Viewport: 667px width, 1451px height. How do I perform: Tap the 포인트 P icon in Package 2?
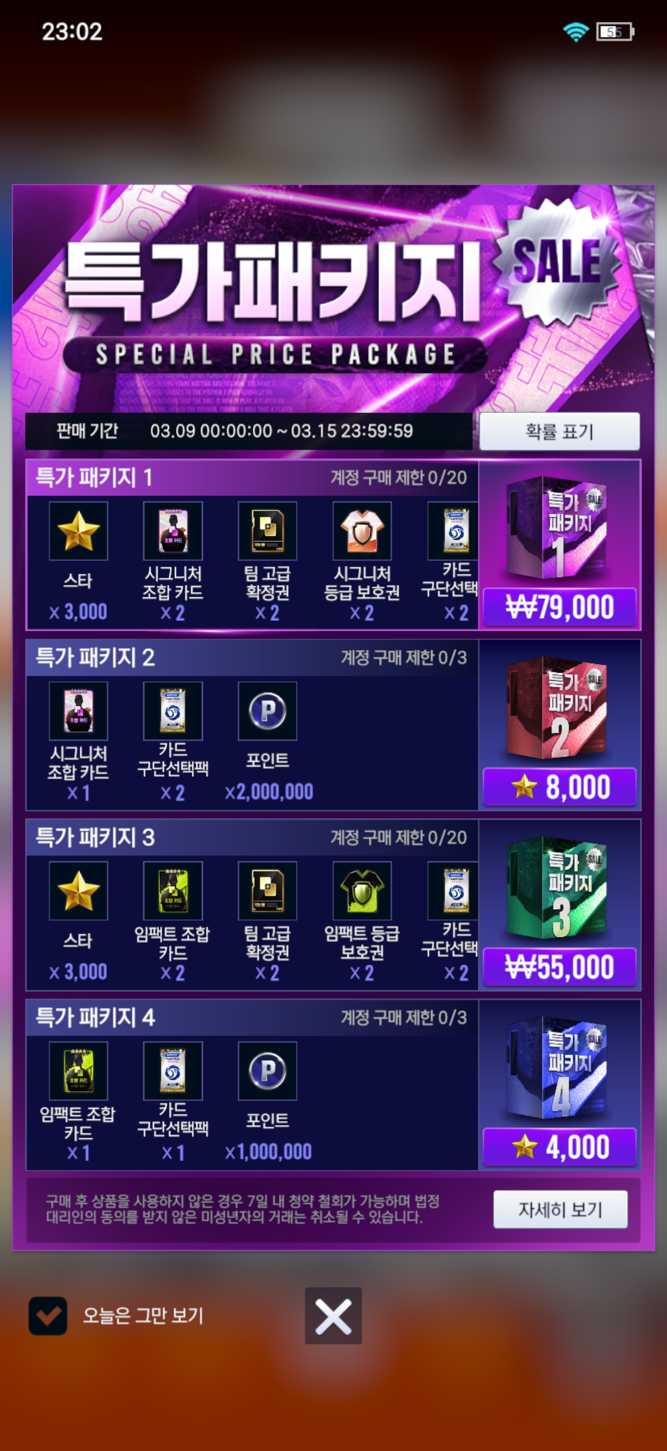[267, 711]
